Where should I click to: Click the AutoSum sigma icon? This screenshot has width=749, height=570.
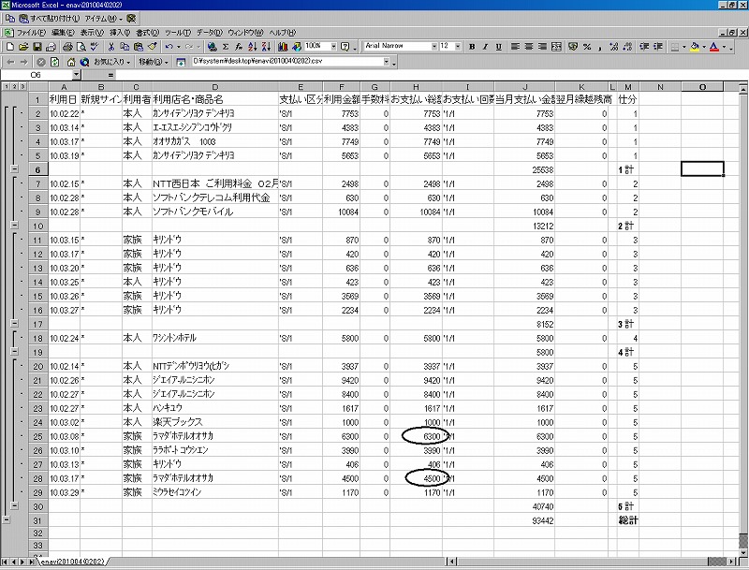pos(226,46)
